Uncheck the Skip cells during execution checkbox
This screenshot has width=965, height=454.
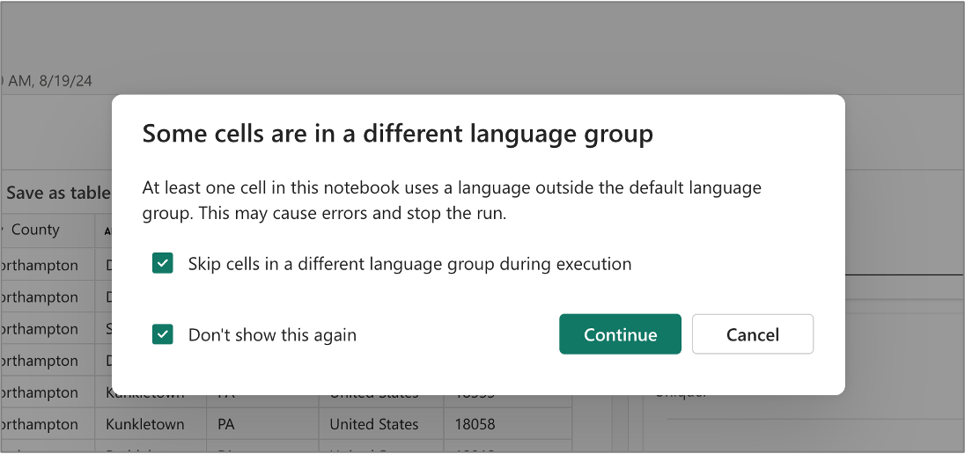(x=163, y=263)
